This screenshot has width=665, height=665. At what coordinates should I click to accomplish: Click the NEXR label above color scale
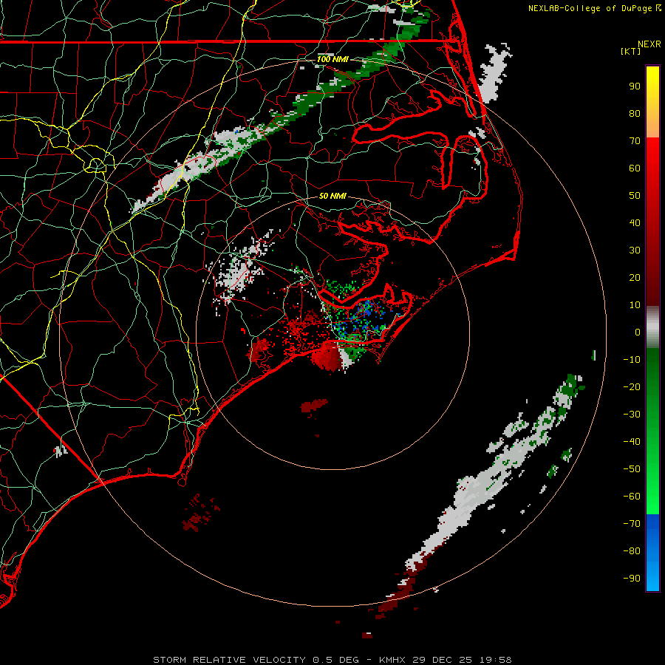[x=649, y=44]
